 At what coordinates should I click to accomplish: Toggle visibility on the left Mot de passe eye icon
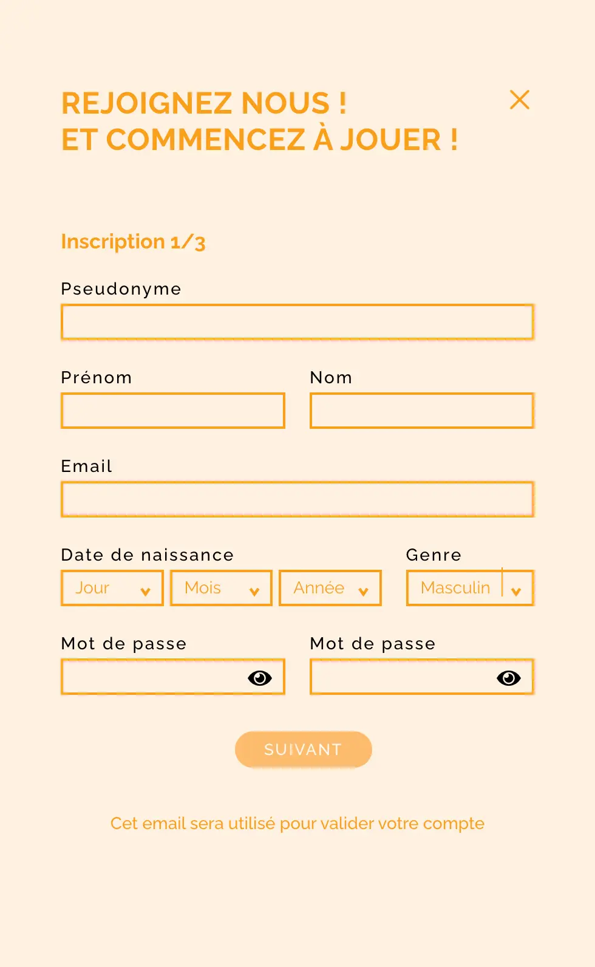click(x=259, y=677)
